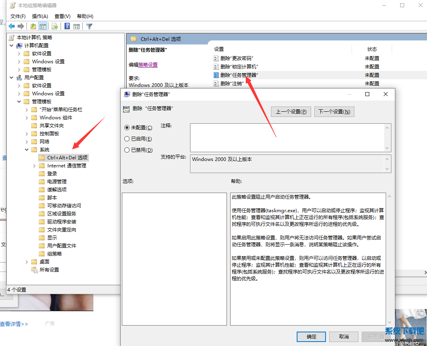Click the 策略设置 edit link
Viewport: 427px width, 346px height.
coord(148,65)
